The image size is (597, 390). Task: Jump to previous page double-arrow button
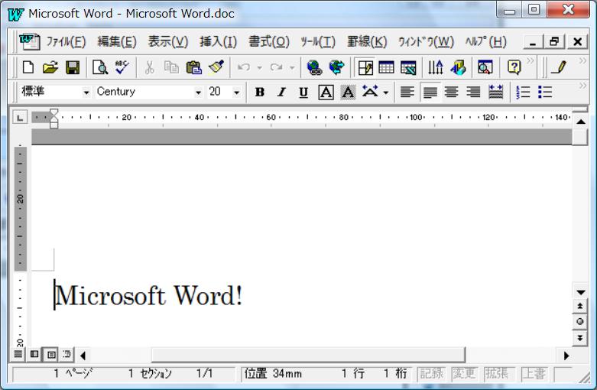(580, 306)
